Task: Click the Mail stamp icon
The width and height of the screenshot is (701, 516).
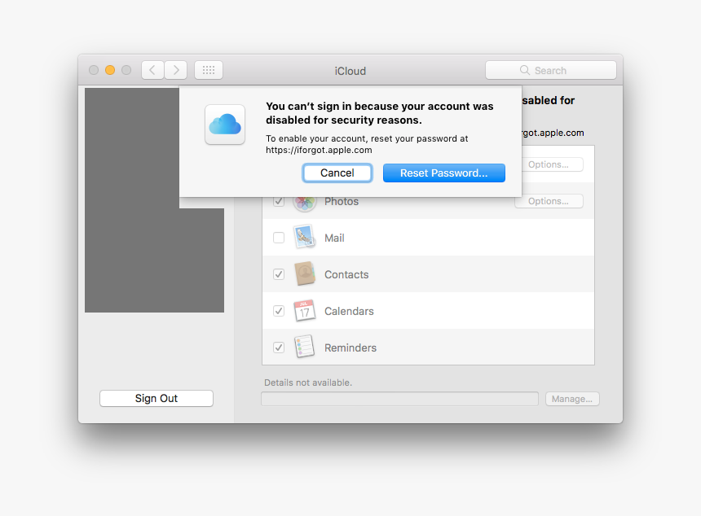Action: pos(304,237)
